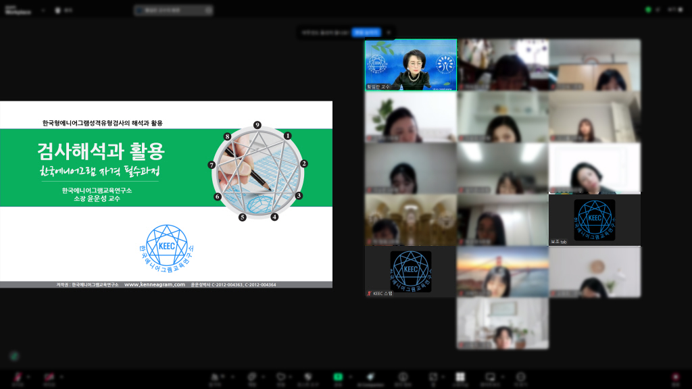The width and height of the screenshot is (692, 389).
Task: Expand the caret next to Chat
Action: pyautogui.click(x=263, y=377)
